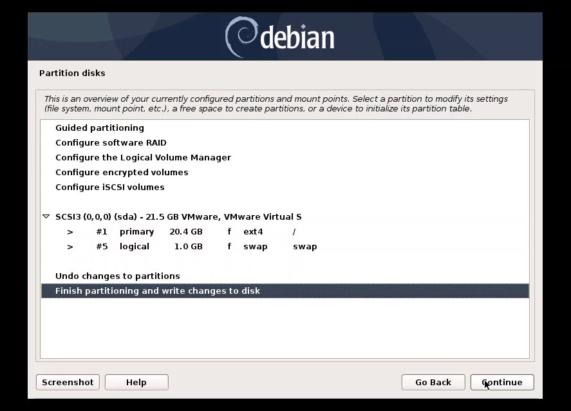Click the arrow beside partition #5

point(70,247)
